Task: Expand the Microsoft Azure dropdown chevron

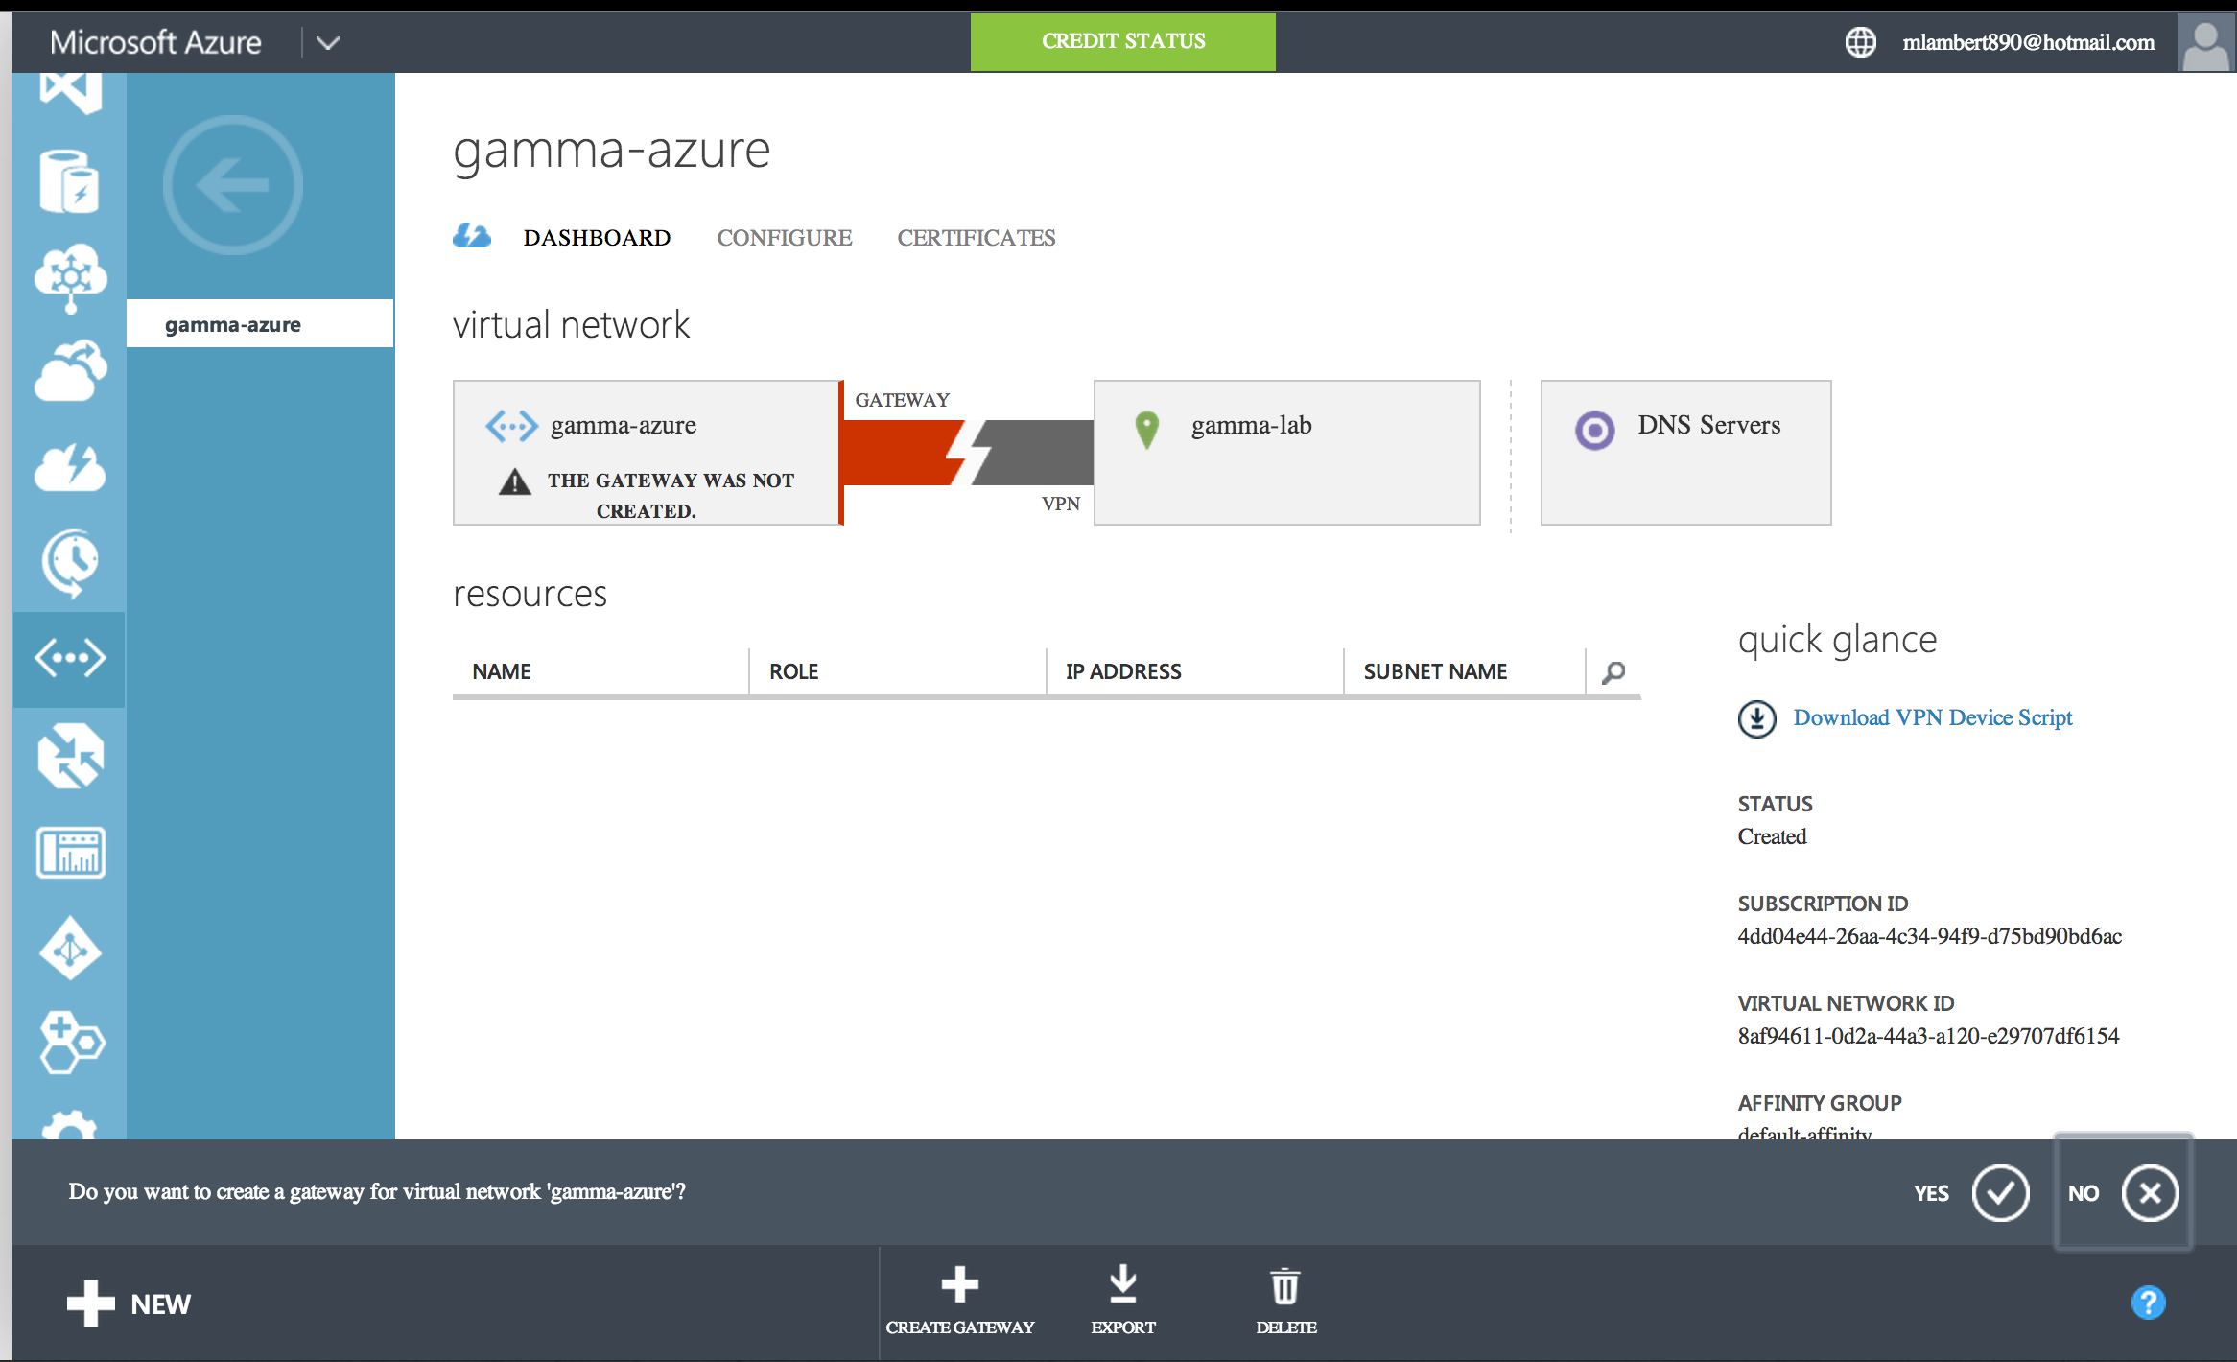Action: tap(327, 42)
